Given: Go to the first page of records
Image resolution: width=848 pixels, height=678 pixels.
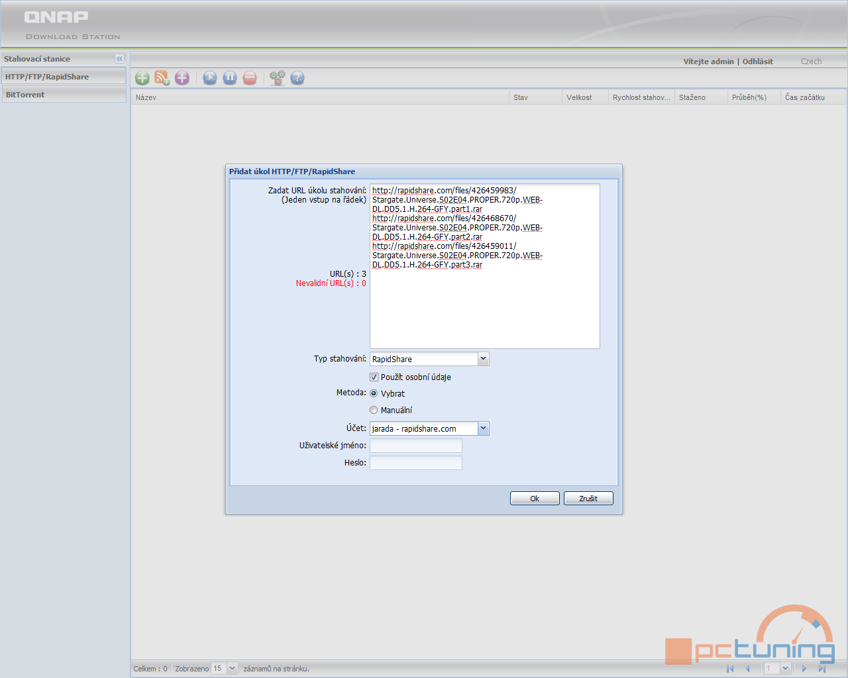Looking at the screenshot, I should point(730,669).
